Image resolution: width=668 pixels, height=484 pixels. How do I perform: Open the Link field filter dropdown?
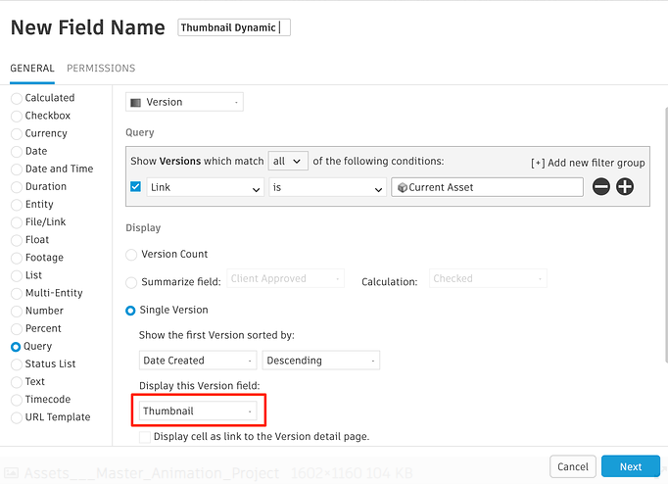pos(206,187)
